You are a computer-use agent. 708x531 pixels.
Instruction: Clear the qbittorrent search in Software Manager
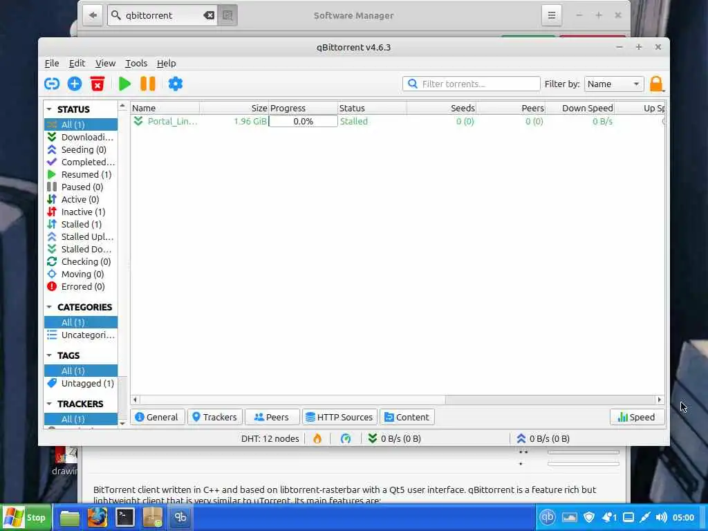209,15
